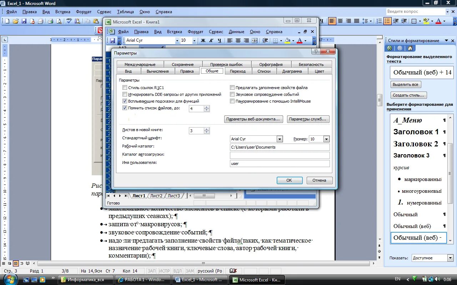This screenshot has height=285, width=457.
Task: Click Создать стиль button
Action: (x=408, y=95)
